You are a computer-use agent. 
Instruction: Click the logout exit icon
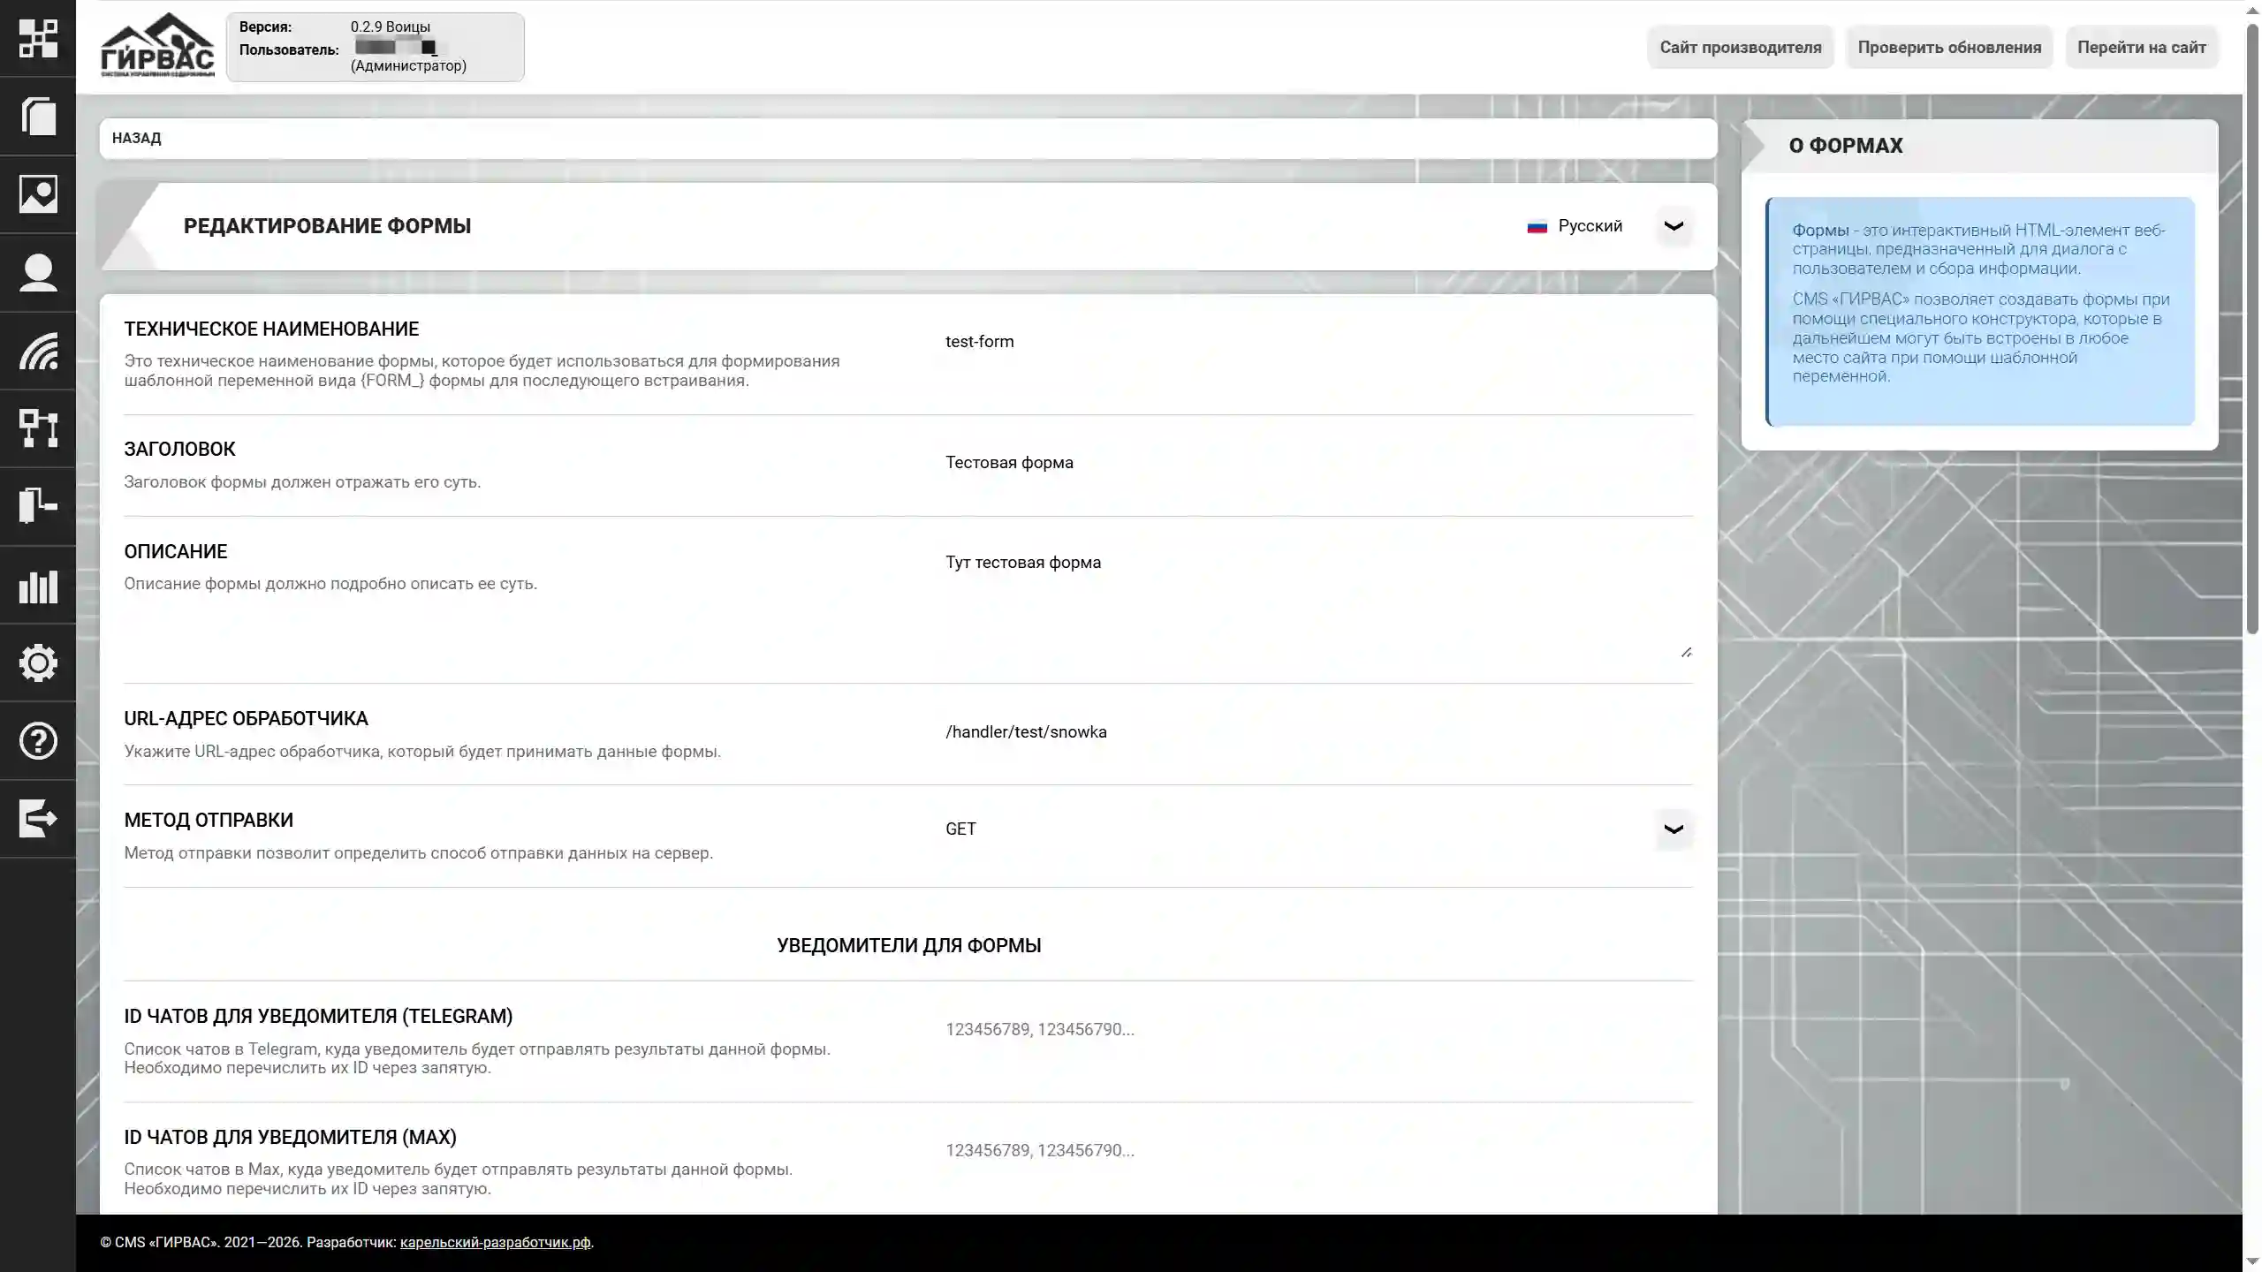point(39,819)
